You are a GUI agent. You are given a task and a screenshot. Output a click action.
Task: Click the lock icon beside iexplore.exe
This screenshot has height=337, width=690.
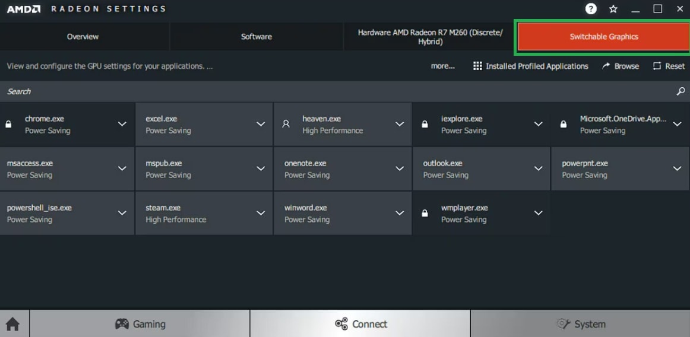[x=425, y=125]
